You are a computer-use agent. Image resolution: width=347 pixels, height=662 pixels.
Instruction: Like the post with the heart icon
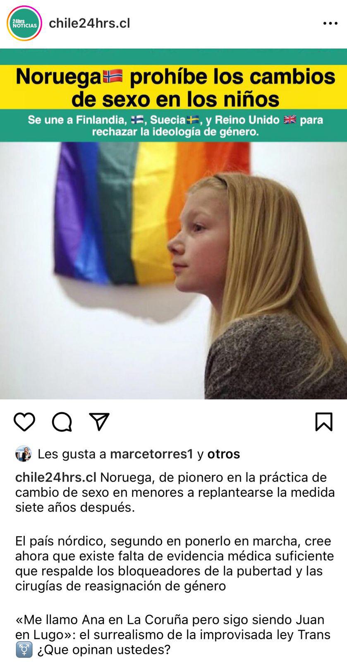click(x=24, y=422)
